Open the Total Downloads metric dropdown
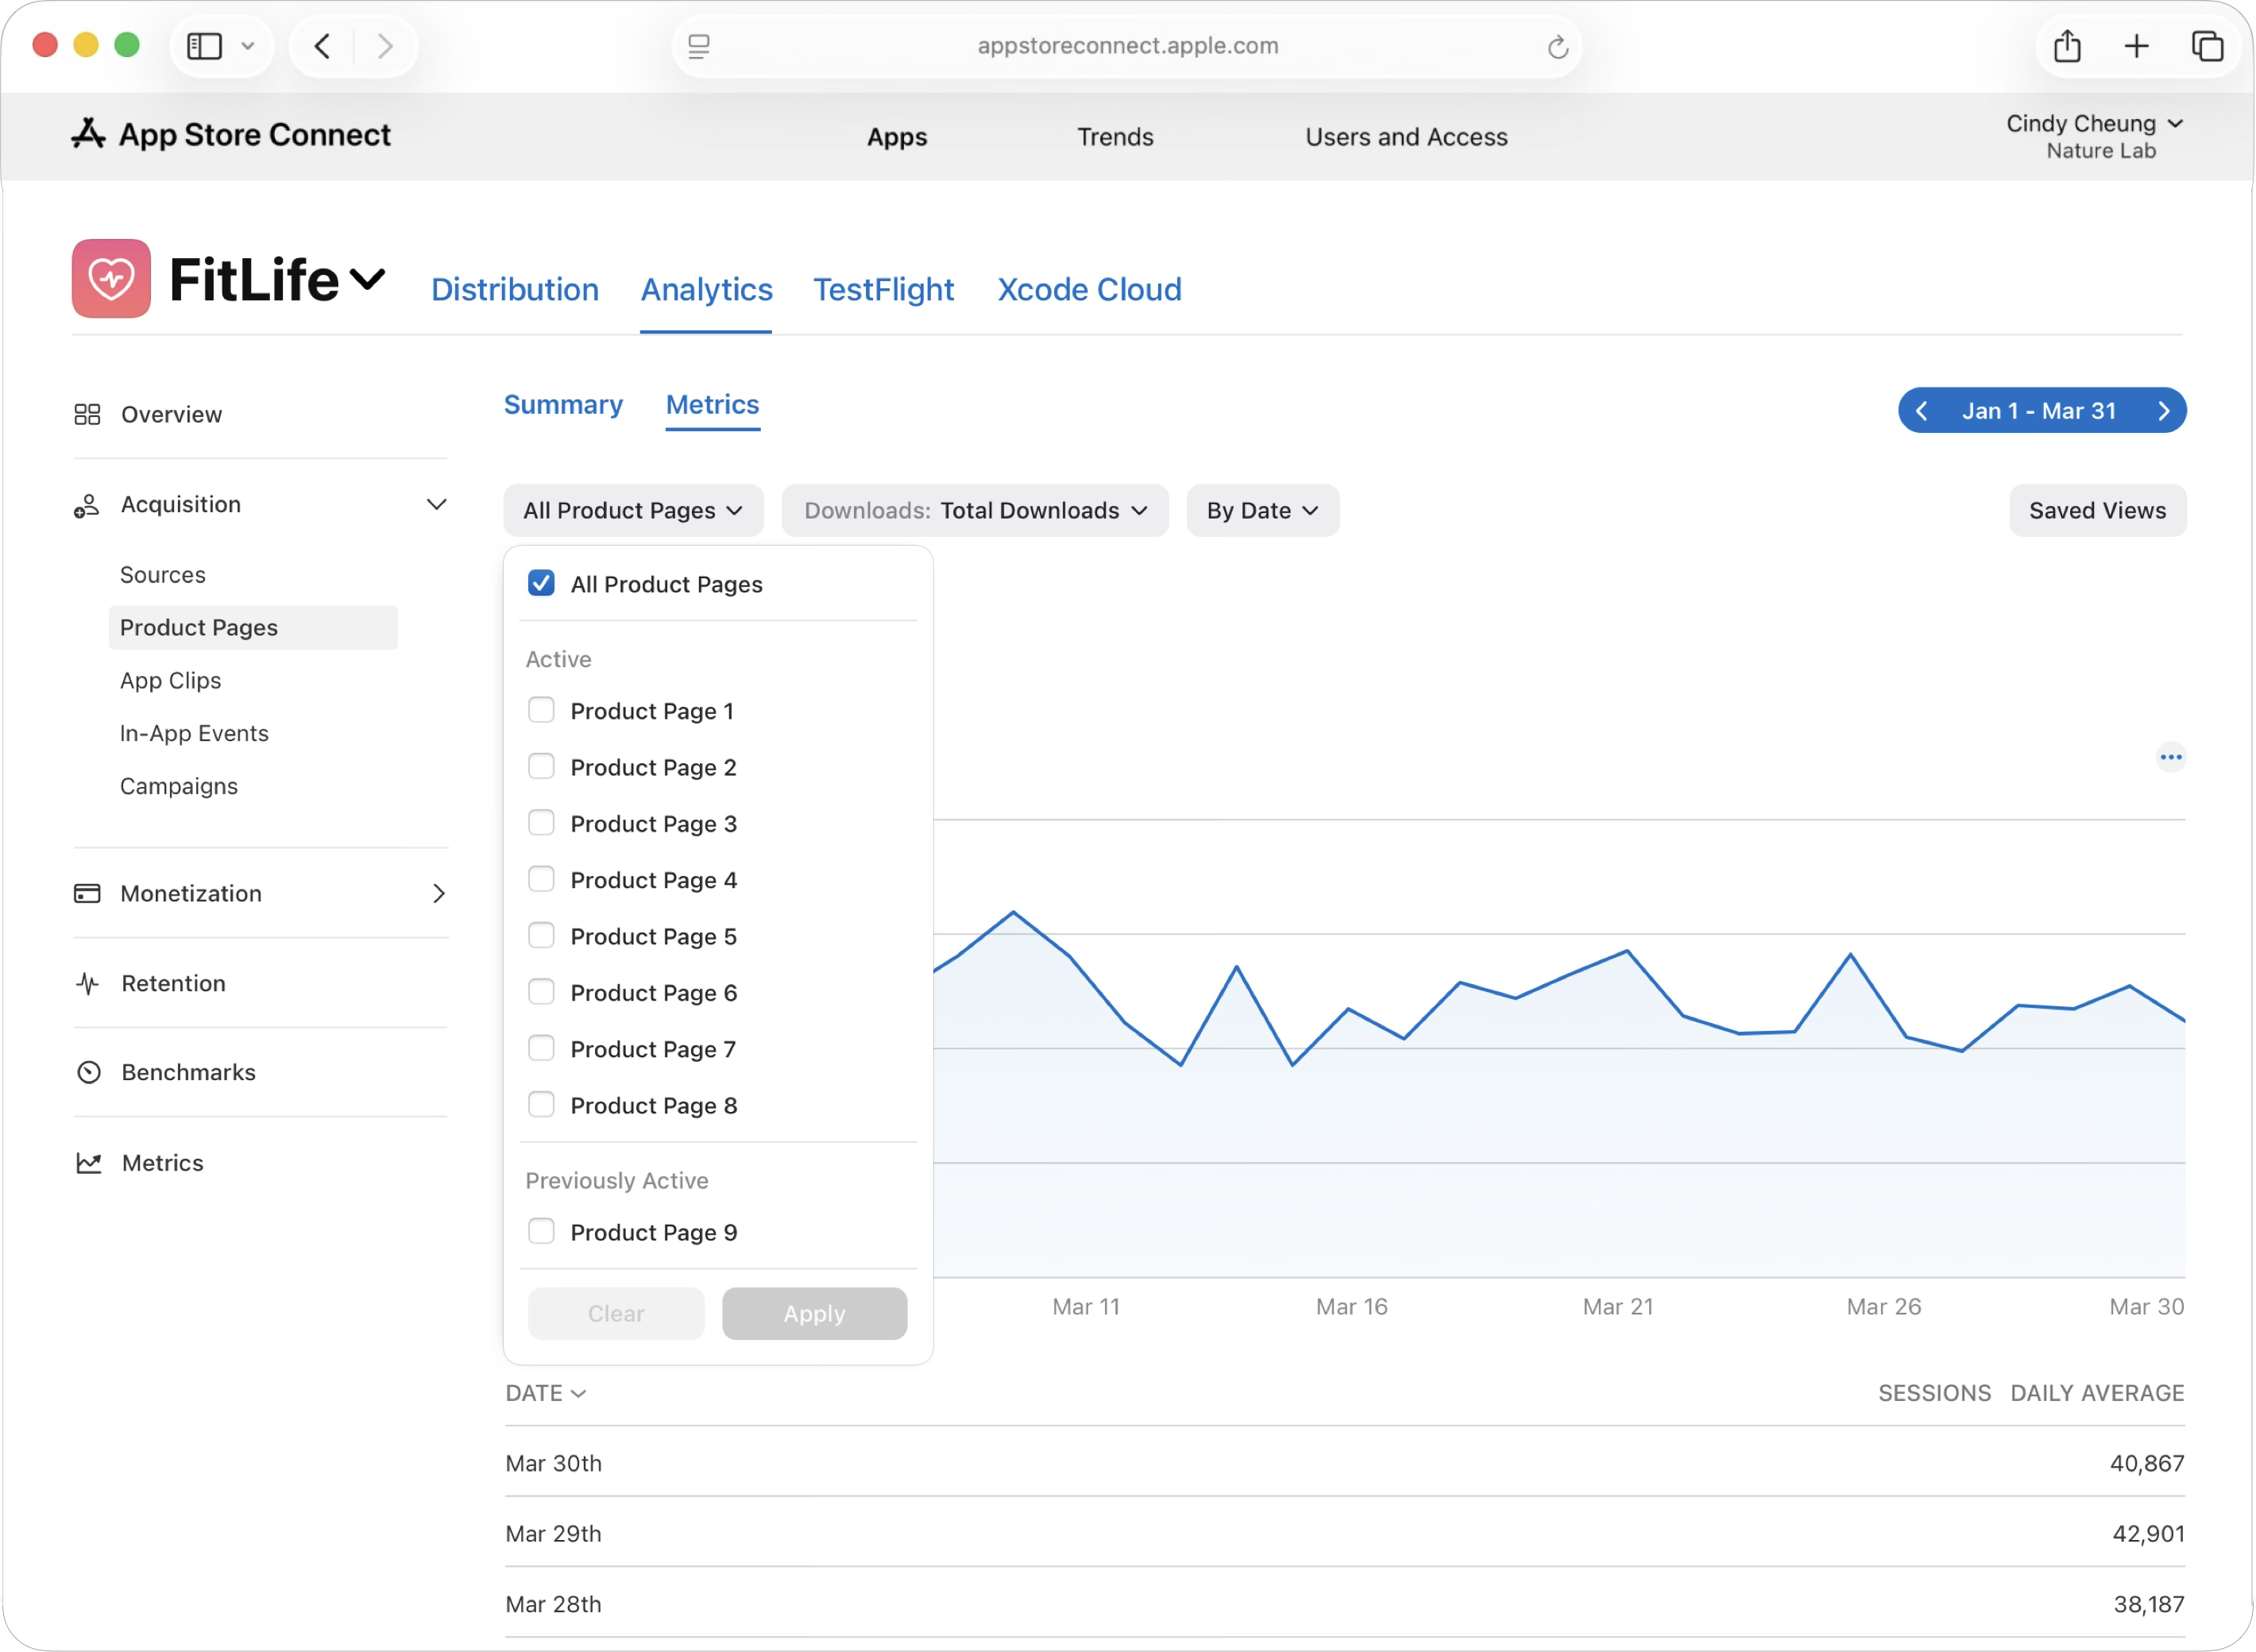This screenshot has width=2256, height=1652. click(975, 511)
